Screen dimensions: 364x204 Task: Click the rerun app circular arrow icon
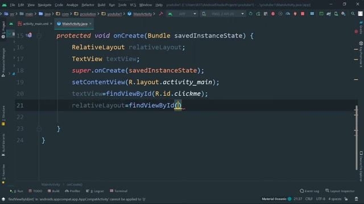point(250,14)
